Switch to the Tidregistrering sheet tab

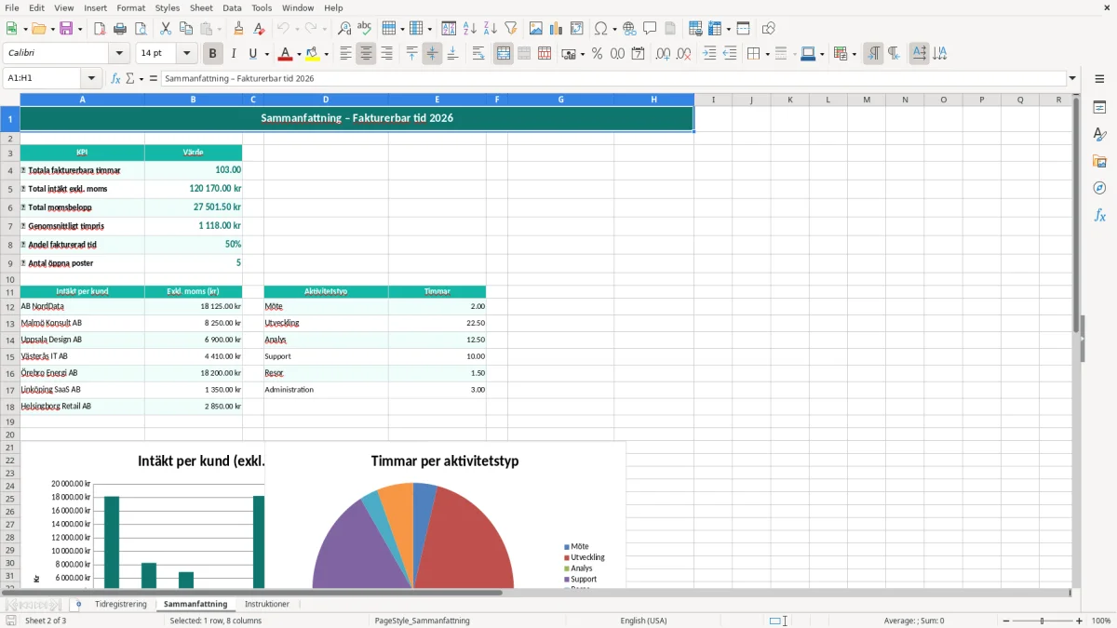121,604
